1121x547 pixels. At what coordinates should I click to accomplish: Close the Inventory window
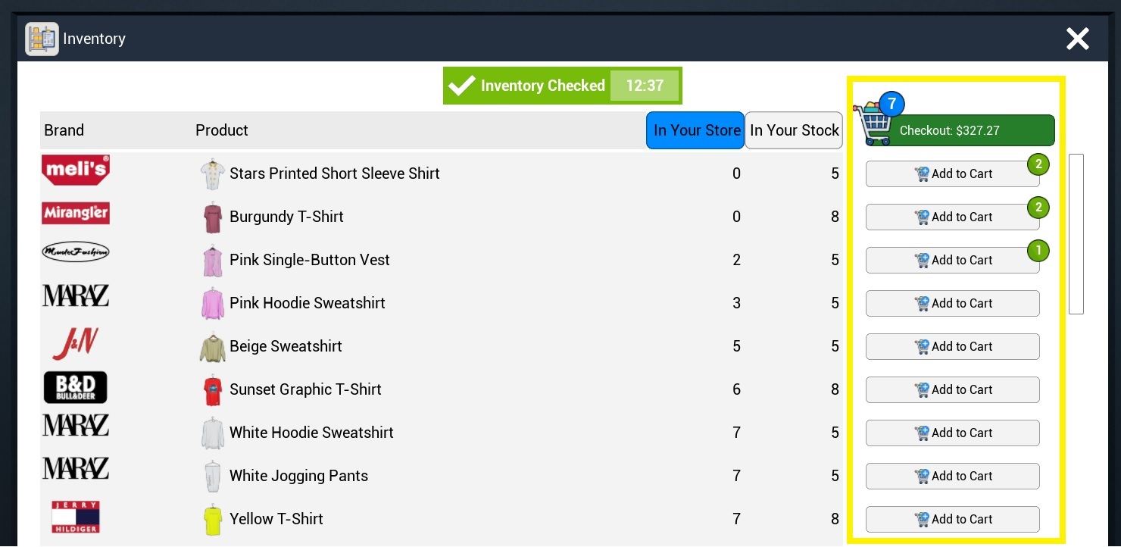point(1078,39)
